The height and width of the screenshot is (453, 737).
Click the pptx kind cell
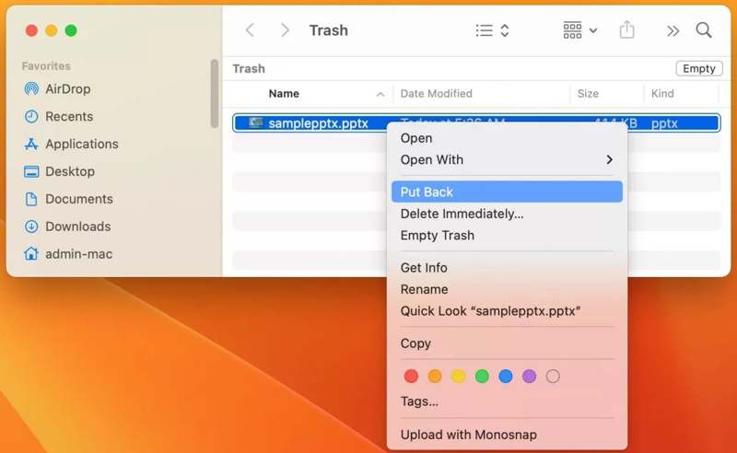click(664, 123)
